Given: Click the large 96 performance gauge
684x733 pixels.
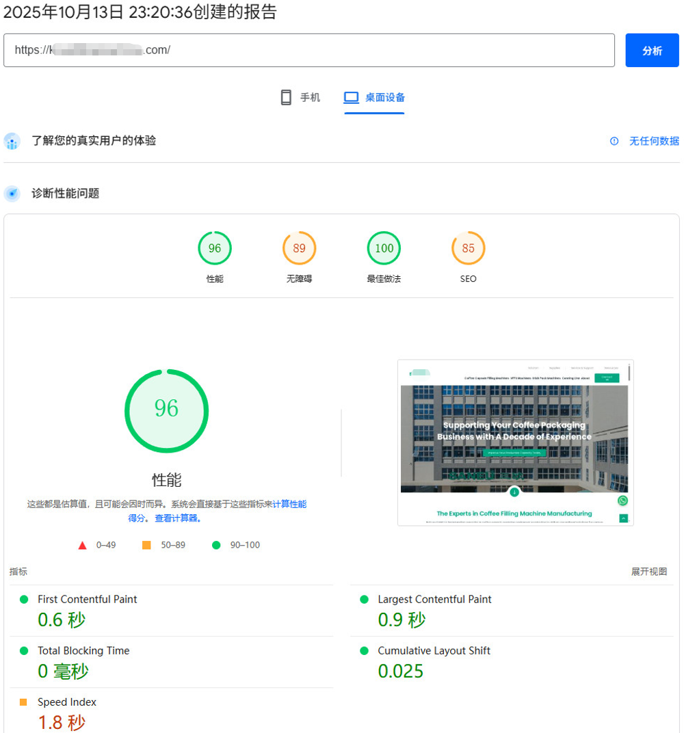Looking at the screenshot, I should pyautogui.click(x=166, y=410).
